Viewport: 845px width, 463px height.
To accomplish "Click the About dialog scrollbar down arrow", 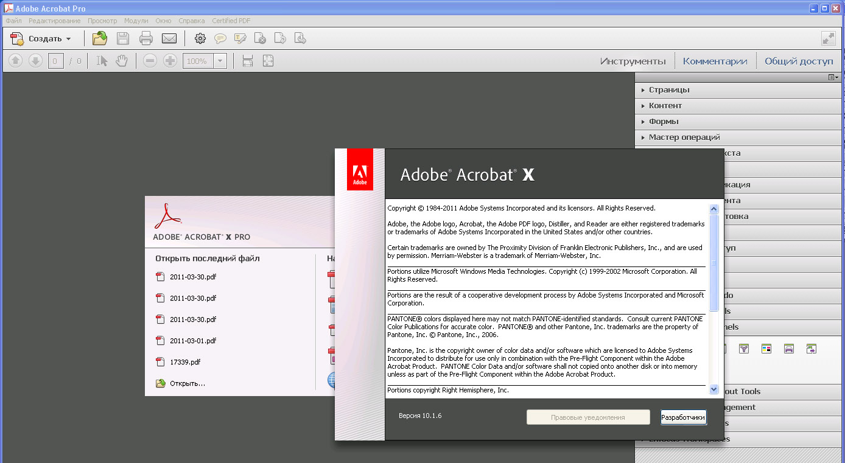I will point(714,389).
